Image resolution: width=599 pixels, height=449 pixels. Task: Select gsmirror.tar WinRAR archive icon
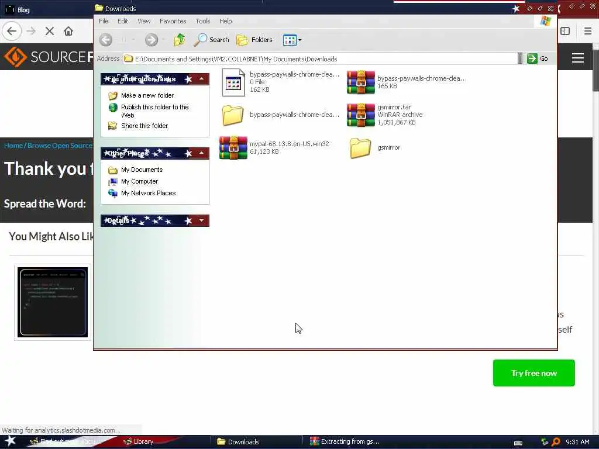pyautogui.click(x=360, y=115)
